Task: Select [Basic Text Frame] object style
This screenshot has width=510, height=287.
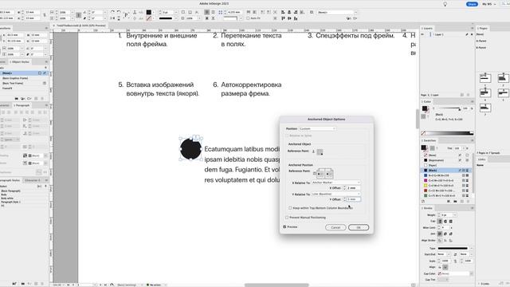Action: tap(23, 83)
